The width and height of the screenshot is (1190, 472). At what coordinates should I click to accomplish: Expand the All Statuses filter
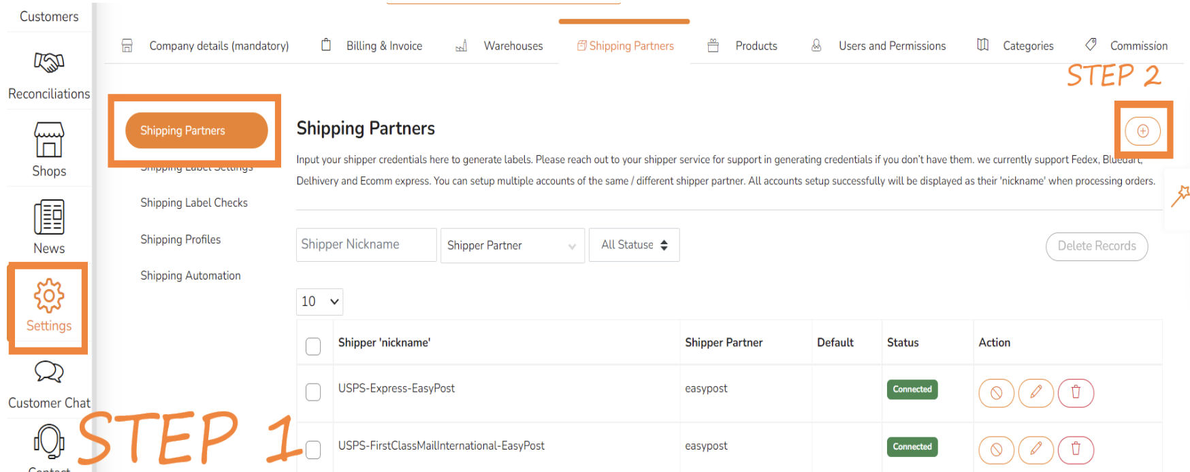pos(634,245)
